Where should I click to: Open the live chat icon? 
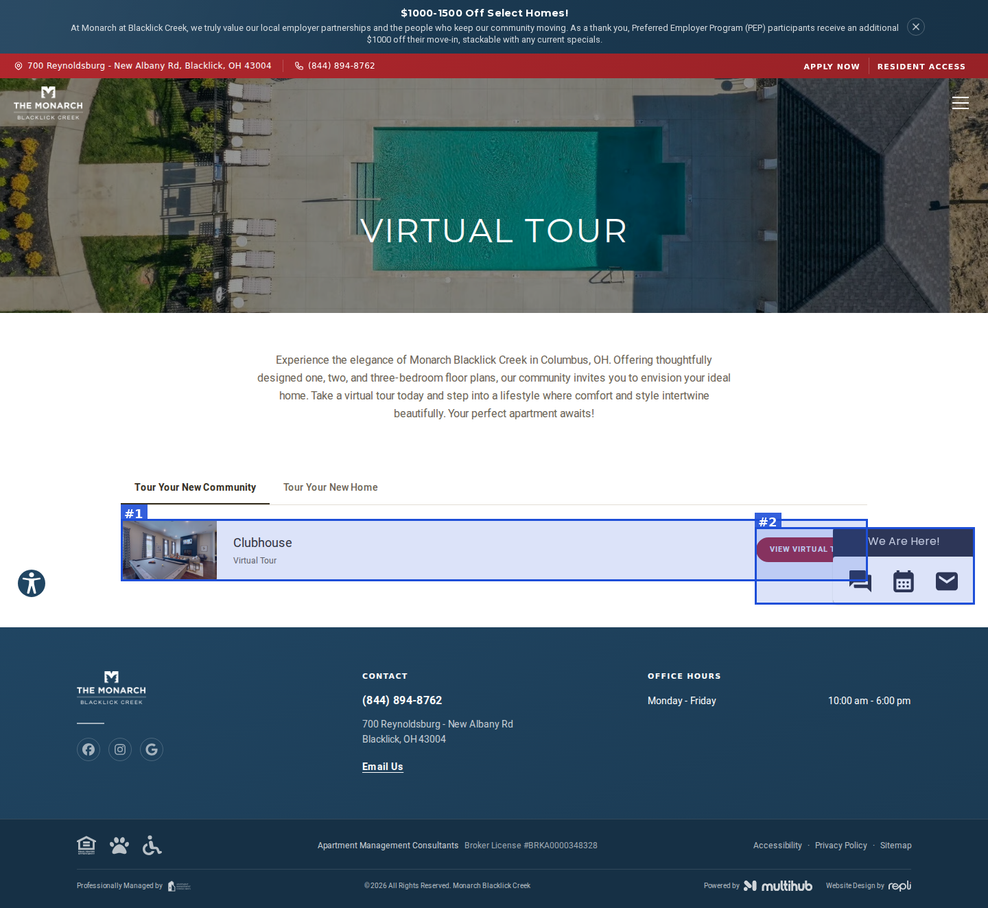[860, 581]
